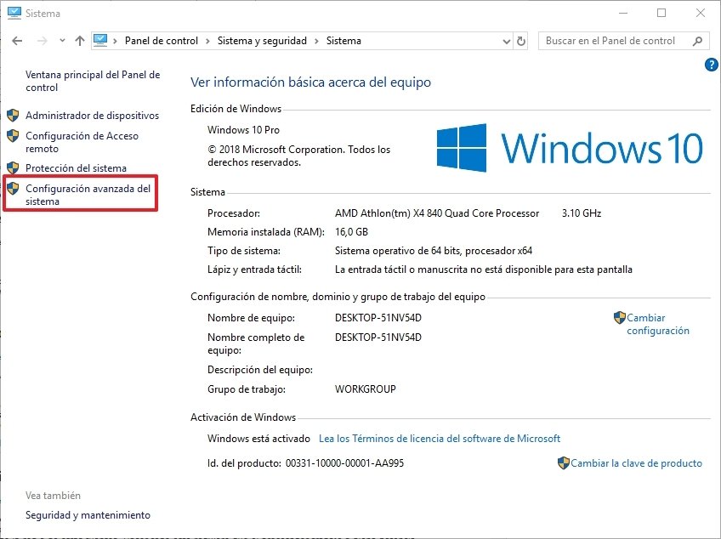Expand chevron after Panel de control breadcrumb

coord(207,41)
